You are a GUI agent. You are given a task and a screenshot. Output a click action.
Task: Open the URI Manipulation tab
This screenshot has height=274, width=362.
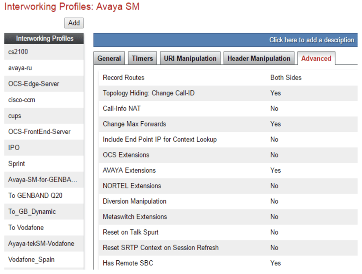[190, 58]
